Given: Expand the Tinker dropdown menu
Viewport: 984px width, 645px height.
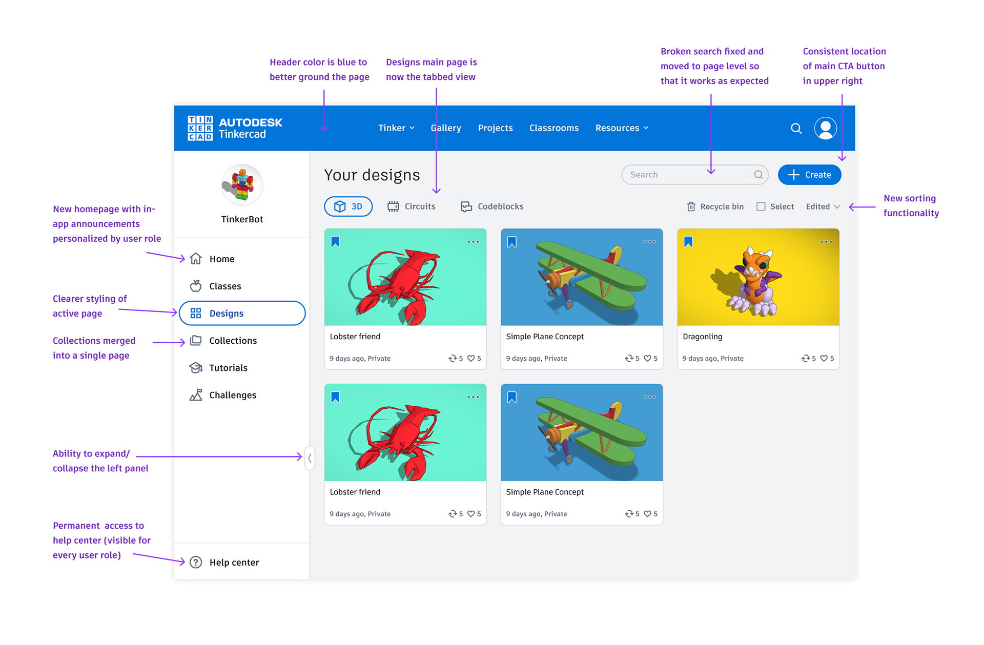Looking at the screenshot, I should click(396, 128).
